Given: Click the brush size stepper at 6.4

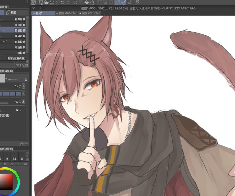Looking at the screenshot, I should 20,86.
